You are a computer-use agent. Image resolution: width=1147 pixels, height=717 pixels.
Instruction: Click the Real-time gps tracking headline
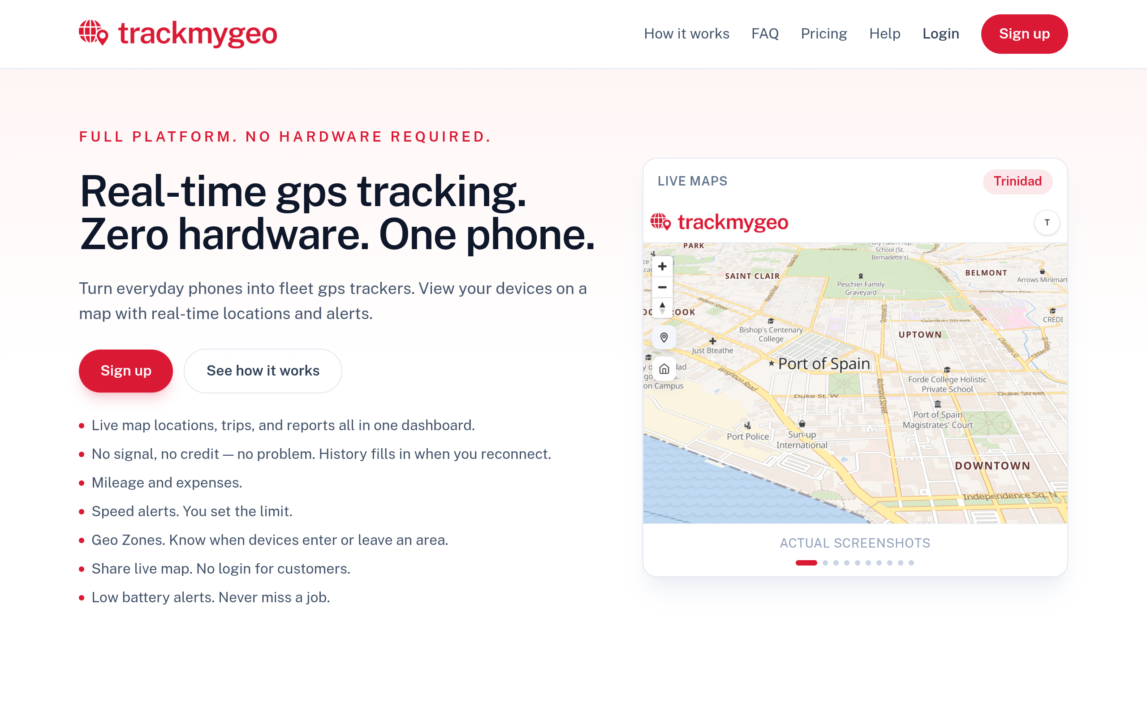click(303, 192)
